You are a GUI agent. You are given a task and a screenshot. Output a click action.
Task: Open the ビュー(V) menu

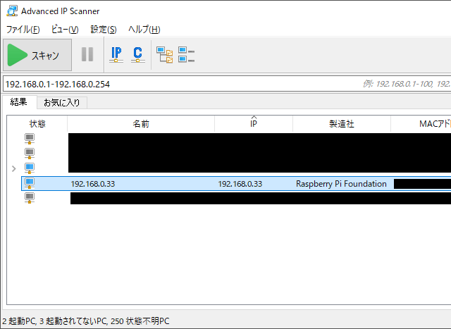coord(65,30)
